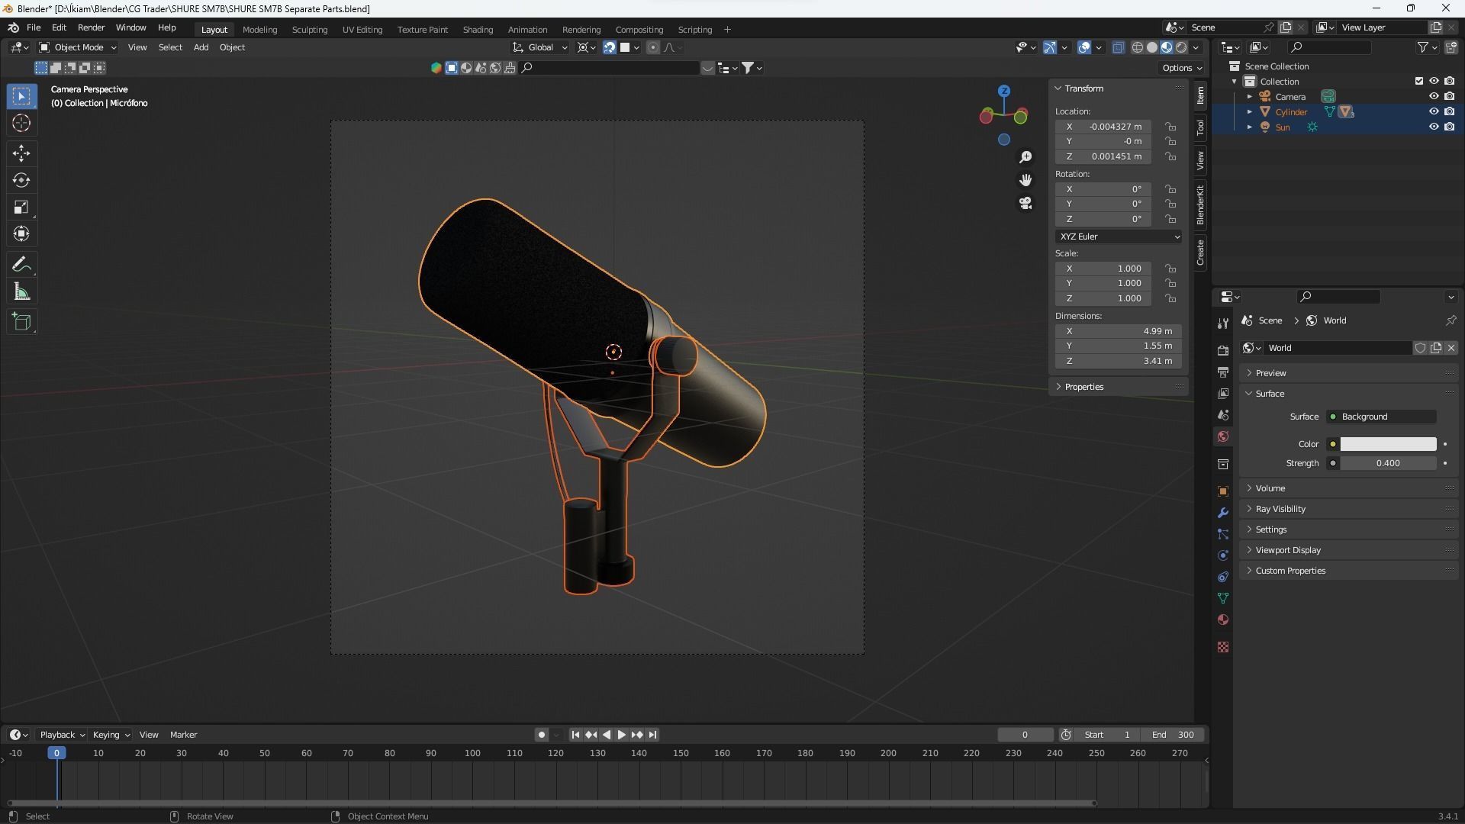
Task: Select the Select Box tool
Action: (x=21, y=96)
